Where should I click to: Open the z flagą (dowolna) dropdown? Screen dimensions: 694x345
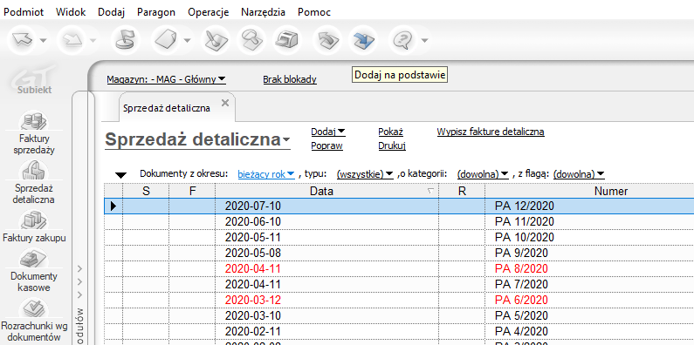point(579,174)
